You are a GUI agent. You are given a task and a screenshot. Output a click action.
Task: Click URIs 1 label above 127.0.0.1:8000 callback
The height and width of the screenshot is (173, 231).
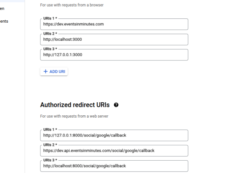[50, 130]
